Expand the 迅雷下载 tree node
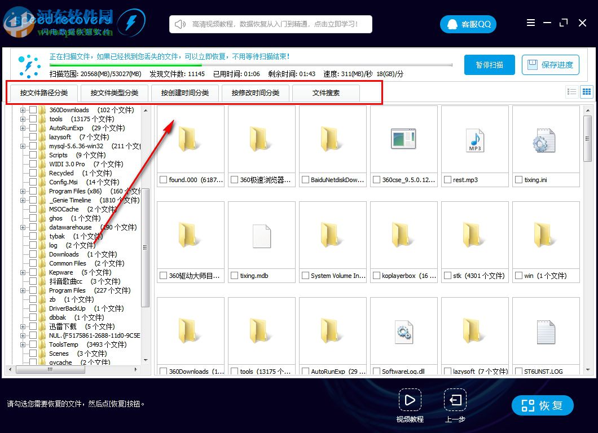The image size is (598, 433). pyautogui.click(x=23, y=326)
